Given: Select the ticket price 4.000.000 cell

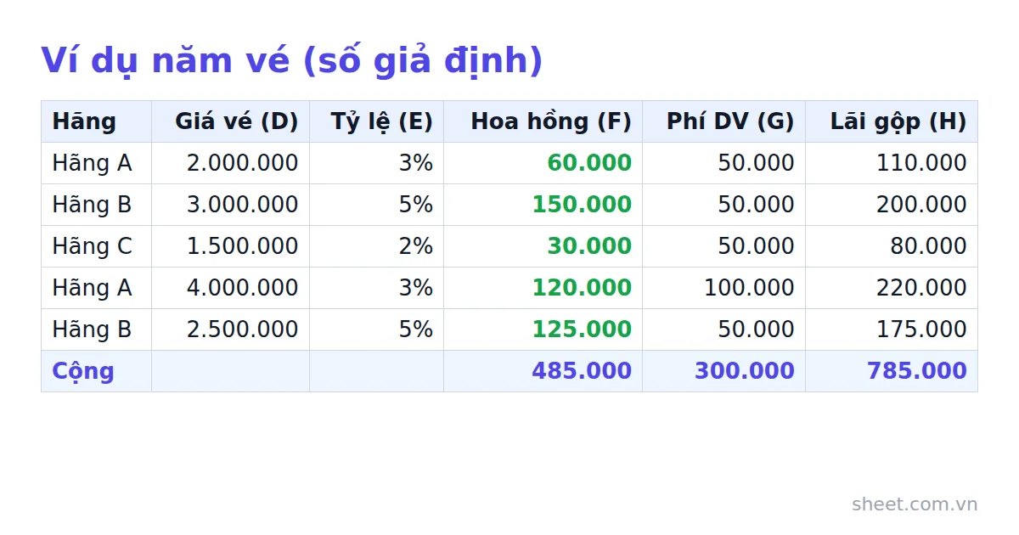Looking at the screenshot, I should tap(231, 288).
